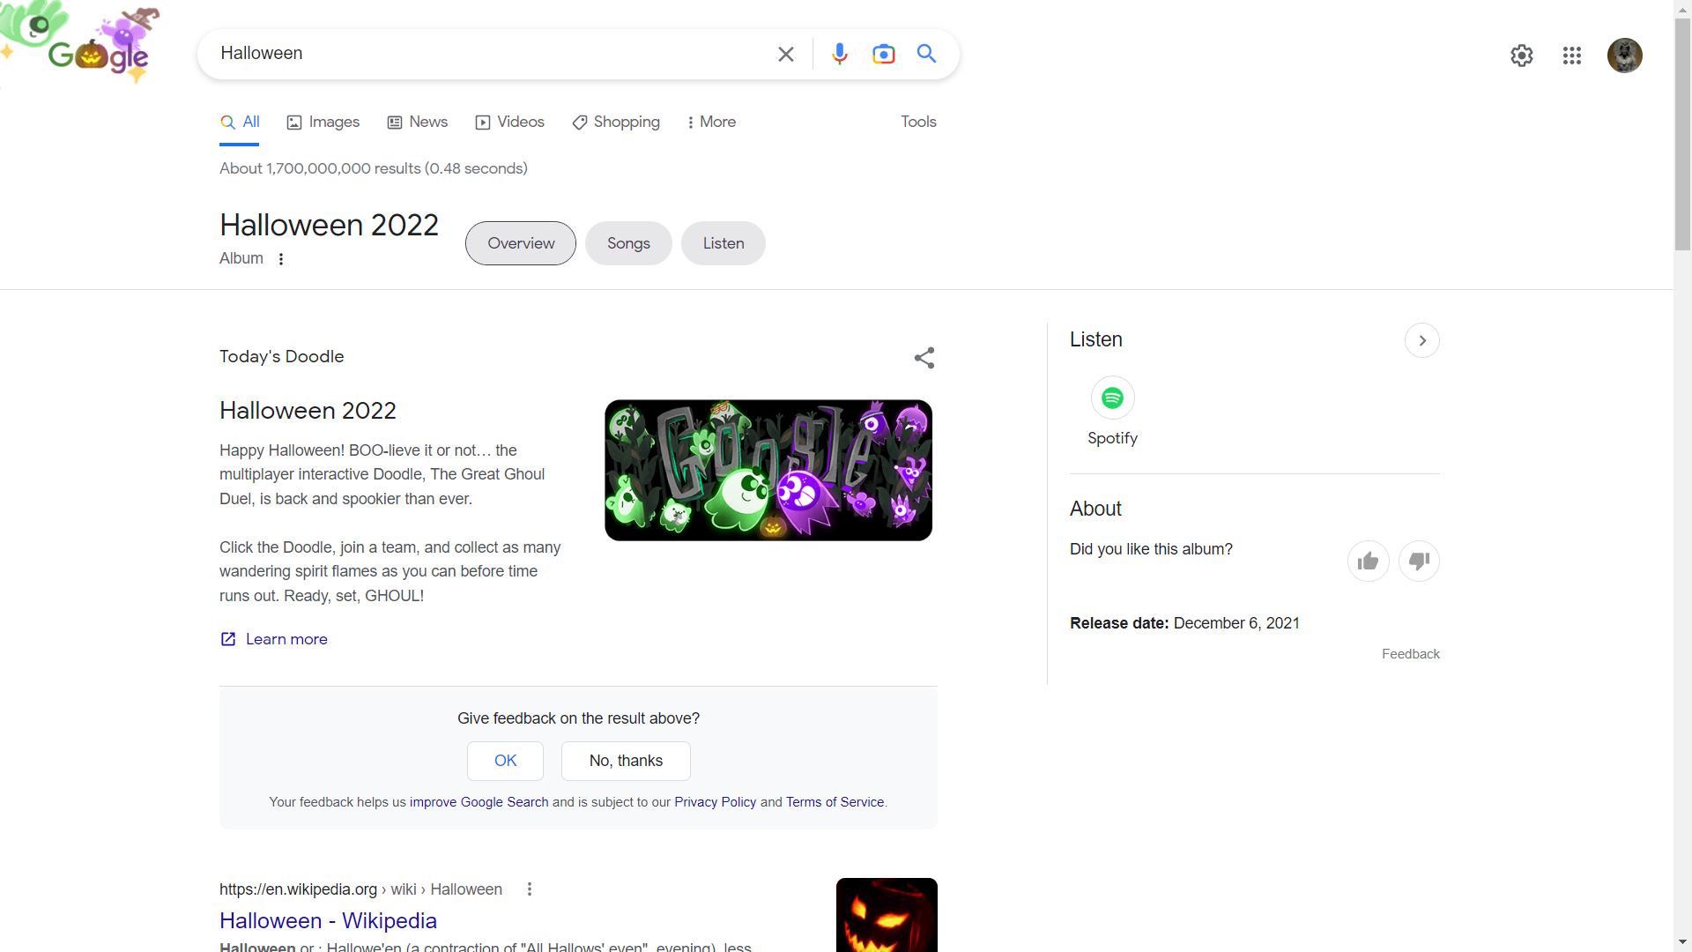Switch to the Shopping tab
Image resolution: width=1692 pixels, height=952 pixels.
pos(616,122)
